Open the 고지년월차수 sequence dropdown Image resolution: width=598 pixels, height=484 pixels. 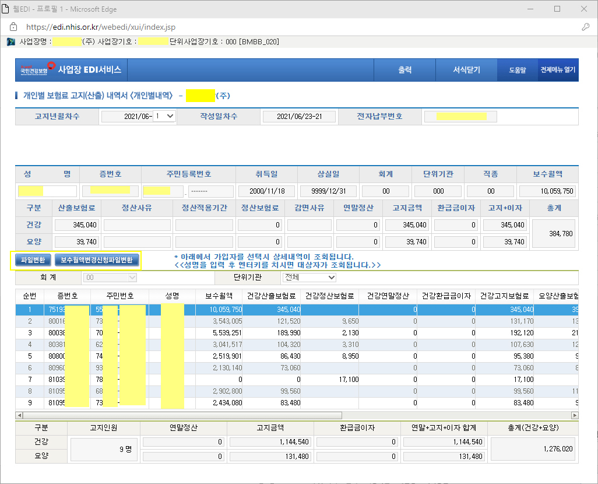[x=164, y=117]
